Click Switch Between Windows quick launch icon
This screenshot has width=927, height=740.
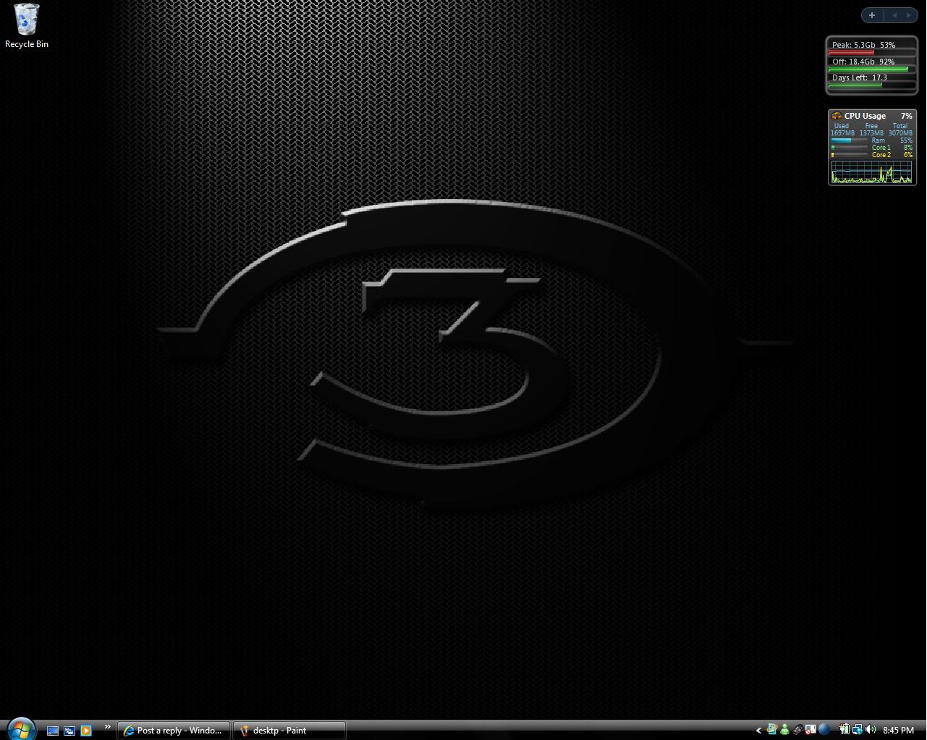coord(69,731)
